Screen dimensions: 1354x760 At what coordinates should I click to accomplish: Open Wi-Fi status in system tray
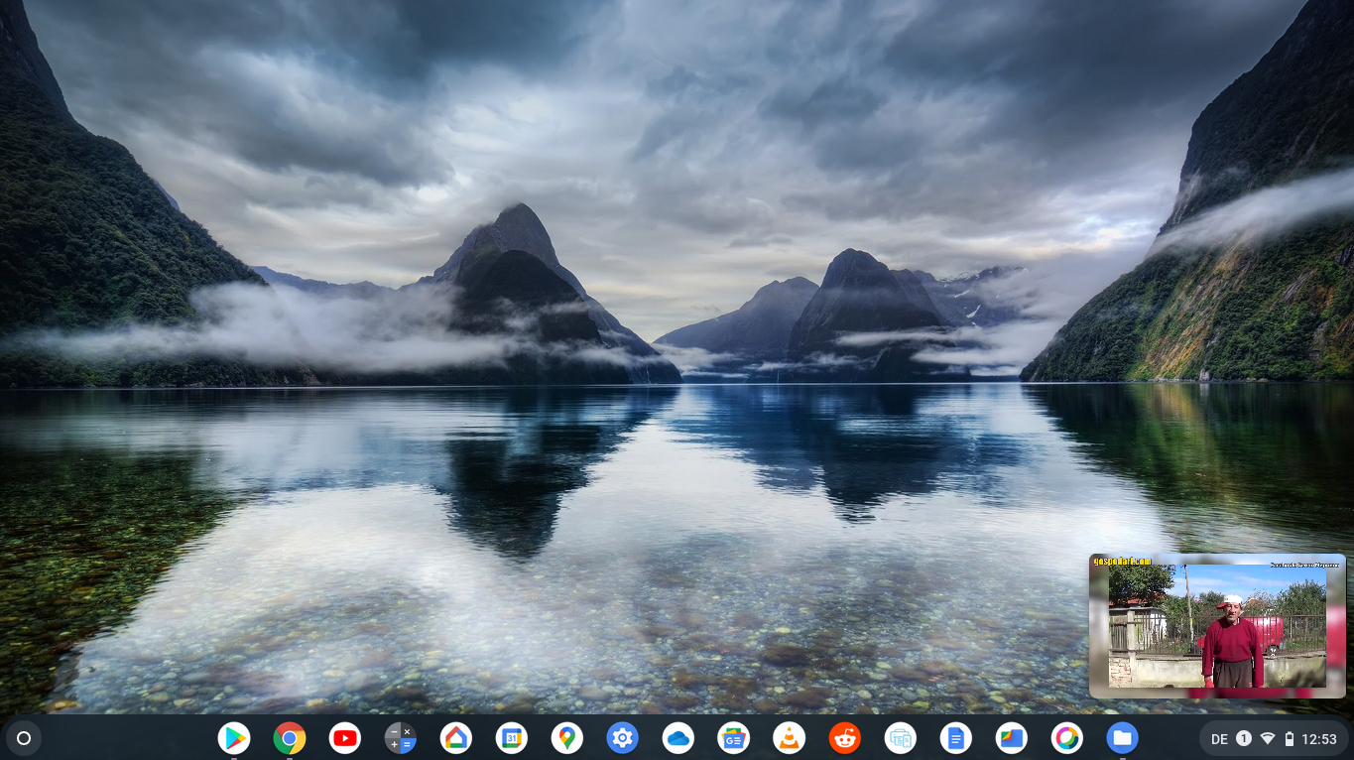tap(1268, 739)
